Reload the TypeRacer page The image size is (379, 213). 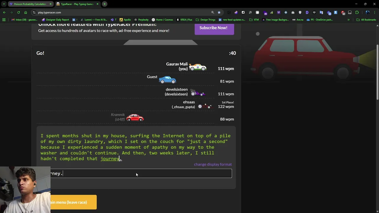click(18, 12)
